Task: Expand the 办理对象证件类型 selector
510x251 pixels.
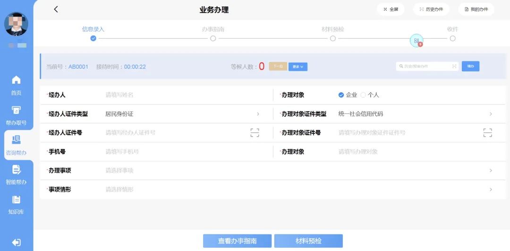Action: click(x=491, y=114)
